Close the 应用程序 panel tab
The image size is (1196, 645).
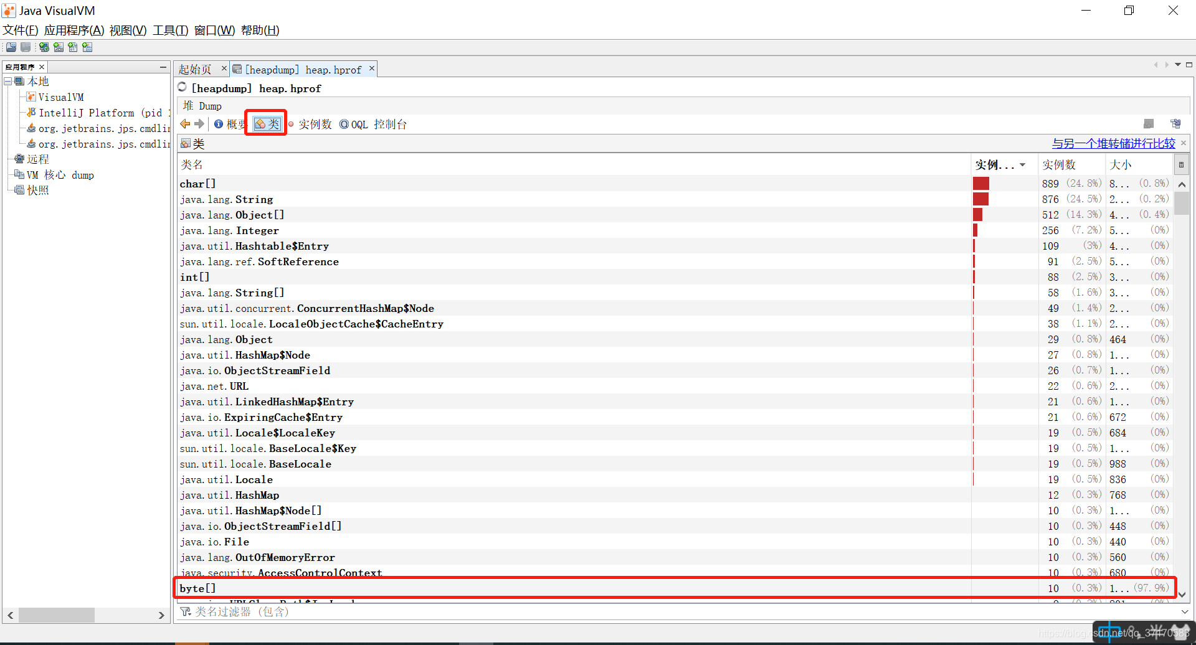(42, 67)
